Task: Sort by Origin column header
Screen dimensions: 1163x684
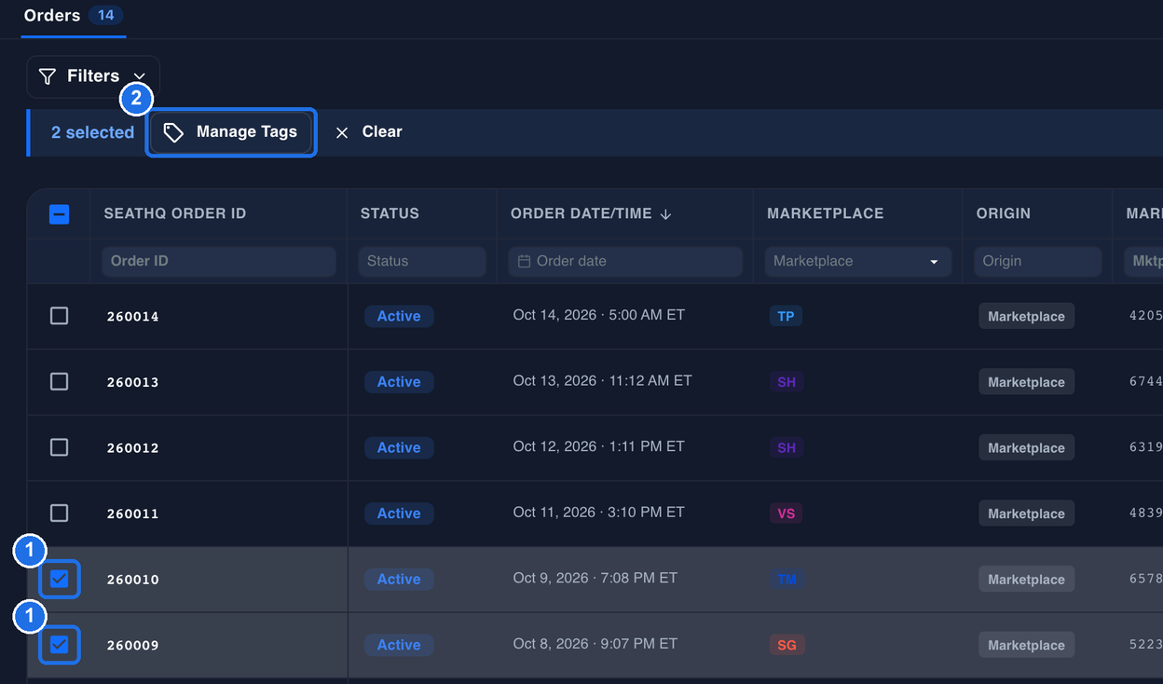Action: (x=1004, y=213)
